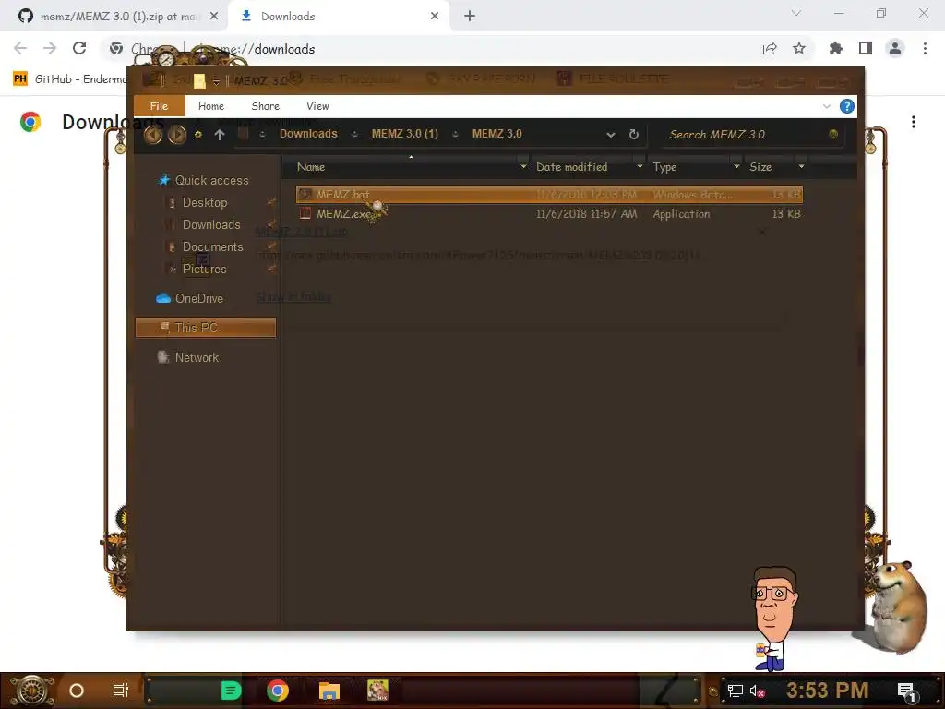Open the Chrome three-dot menu
This screenshot has width=945, height=709.
[x=925, y=49]
